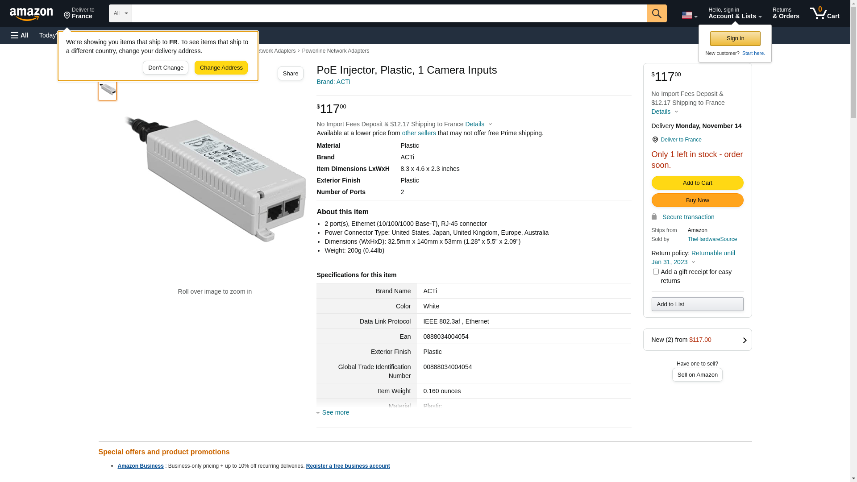Open the Account & Lists menu
Viewport: 857px width, 482px height.
[735, 13]
